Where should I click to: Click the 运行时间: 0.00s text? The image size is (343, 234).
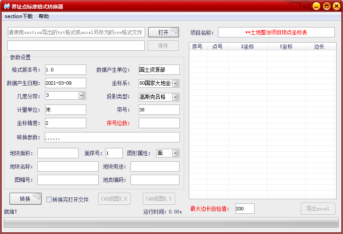point(163,212)
